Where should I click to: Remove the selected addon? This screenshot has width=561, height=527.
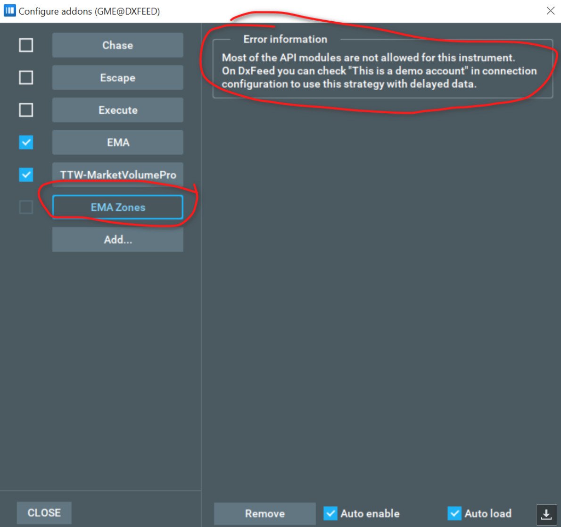(264, 513)
